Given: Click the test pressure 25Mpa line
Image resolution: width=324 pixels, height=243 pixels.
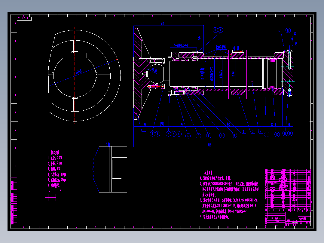Looking at the screenshot, I should 57,180.
